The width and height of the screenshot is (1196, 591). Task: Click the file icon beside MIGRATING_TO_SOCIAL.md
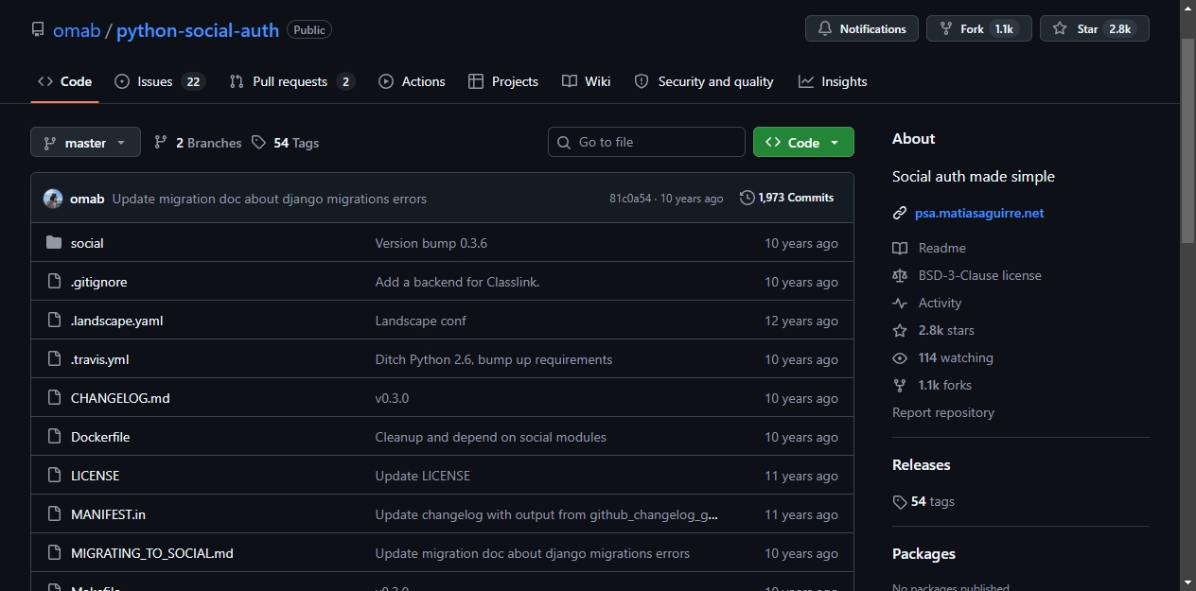point(54,553)
